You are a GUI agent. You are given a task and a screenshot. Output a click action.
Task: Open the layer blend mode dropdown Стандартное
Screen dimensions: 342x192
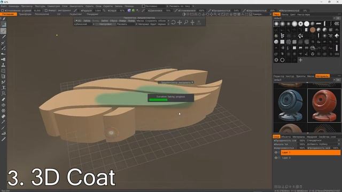(x=323, y=141)
